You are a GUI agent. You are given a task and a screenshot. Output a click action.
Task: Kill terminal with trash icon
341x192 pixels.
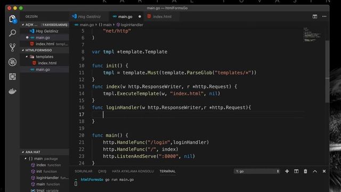(x=305, y=171)
